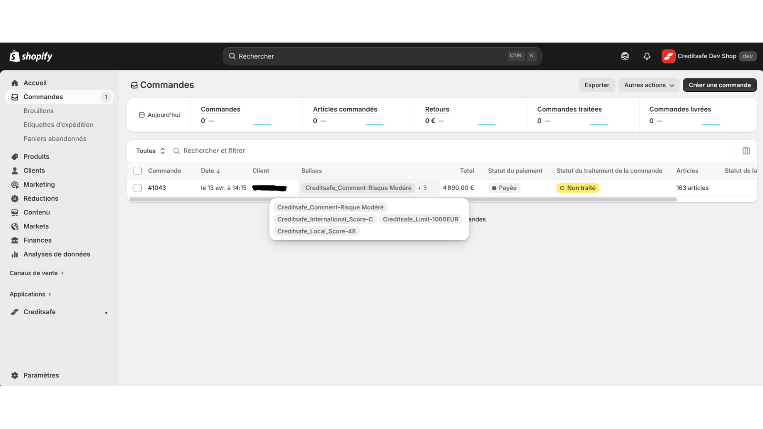
Task: Click Créer une commande button
Action: pos(720,85)
